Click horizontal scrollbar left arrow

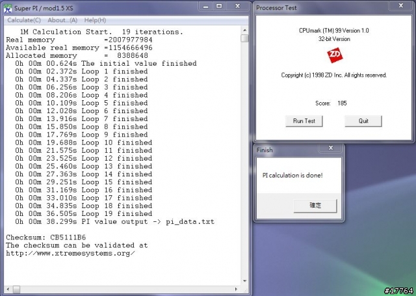click(8, 289)
